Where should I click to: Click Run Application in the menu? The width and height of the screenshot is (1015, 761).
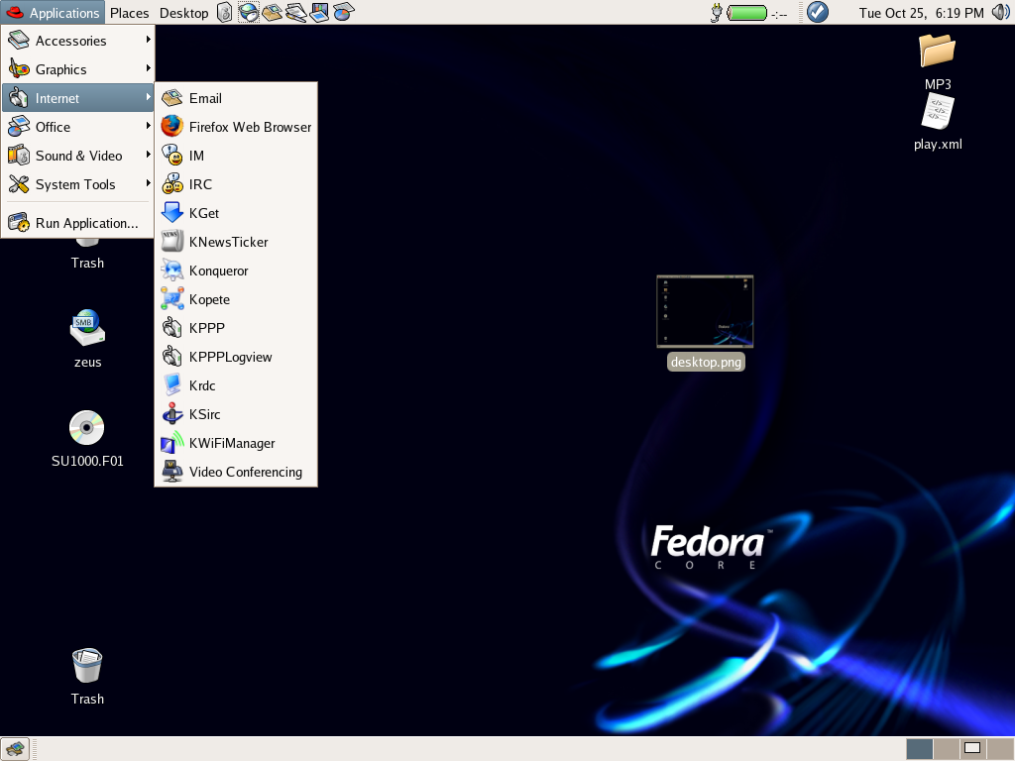click(87, 223)
